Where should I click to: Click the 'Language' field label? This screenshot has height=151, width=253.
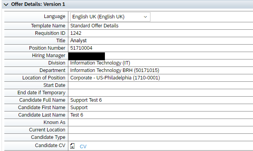tap(55, 16)
